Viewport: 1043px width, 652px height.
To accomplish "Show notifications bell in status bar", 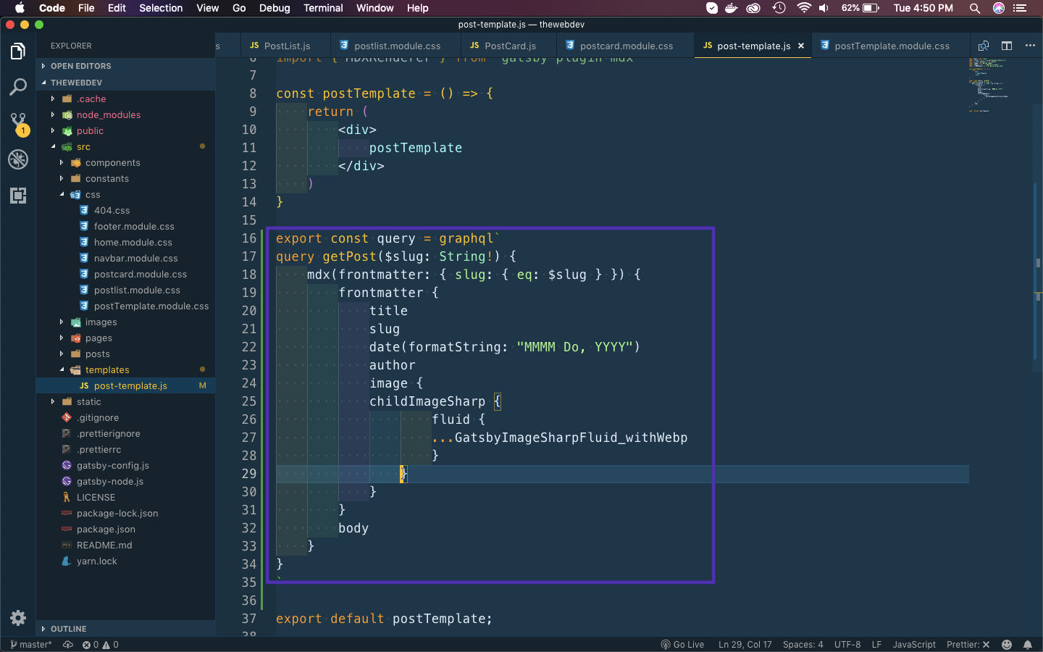I will coord(1028,645).
